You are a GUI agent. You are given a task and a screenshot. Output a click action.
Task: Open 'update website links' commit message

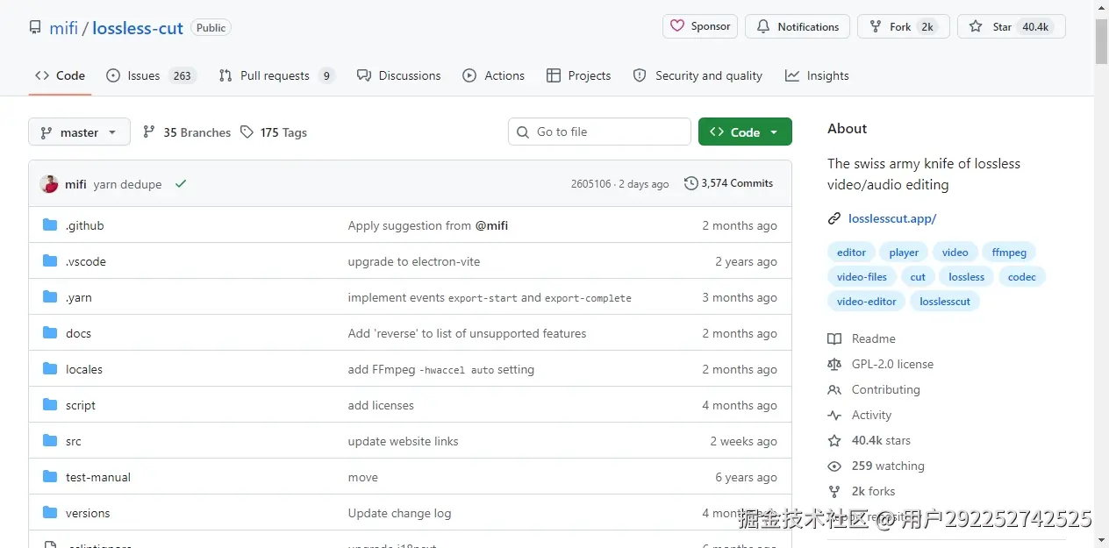click(403, 441)
